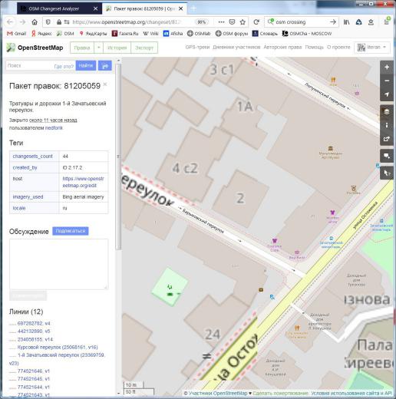This screenshot has height=399, width=396.
Task: Click the share map icon
Action: (x=387, y=139)
